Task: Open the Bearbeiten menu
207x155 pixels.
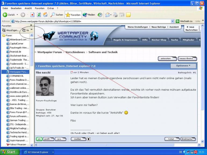Action: pos(16,8)
